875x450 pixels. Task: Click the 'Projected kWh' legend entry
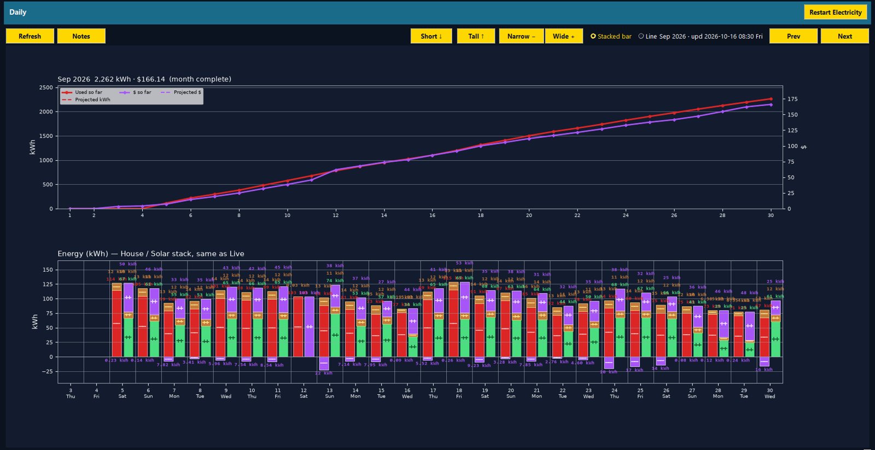tap(86, 100)
